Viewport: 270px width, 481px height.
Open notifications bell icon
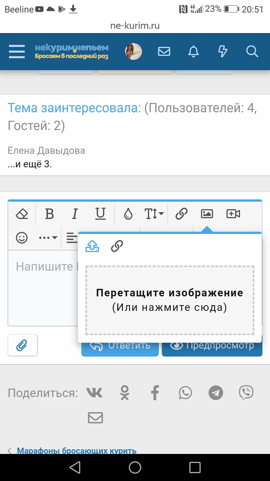[x=193, y=51]
